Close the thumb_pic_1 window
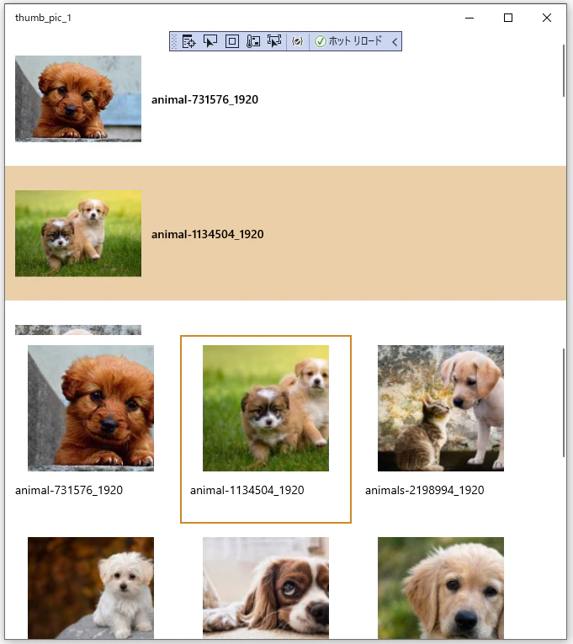573x644 pixels. click(x=547, y=18)
